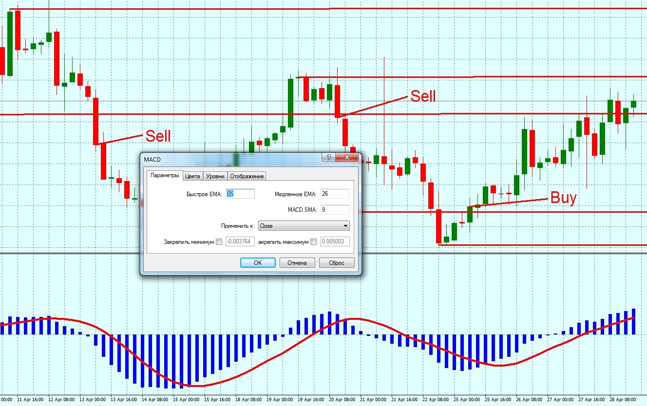Select the Уровни tab
Viewport: 647px width, 406px height.
click(215, 176)
